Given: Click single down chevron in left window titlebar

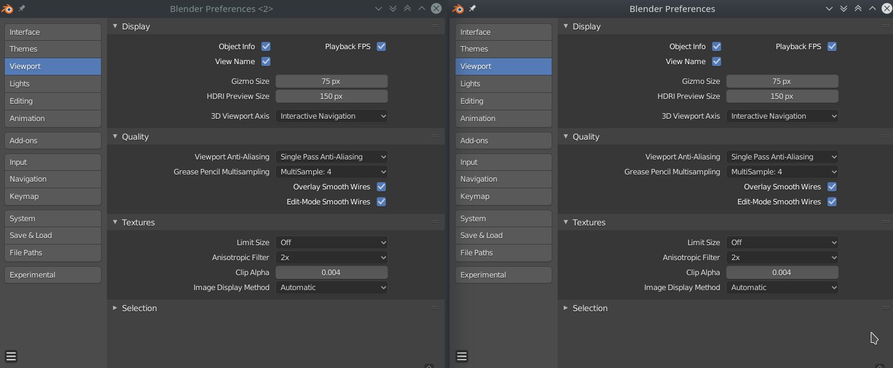Looking at the screenshot, I should (x=379, y=9).
